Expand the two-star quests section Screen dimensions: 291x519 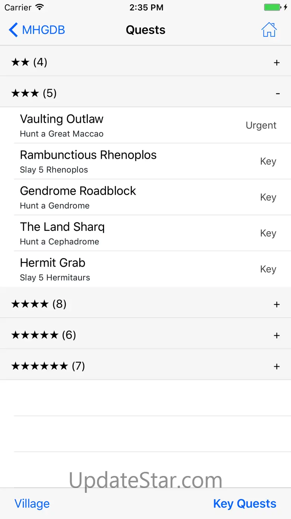(x=145, y=61)
